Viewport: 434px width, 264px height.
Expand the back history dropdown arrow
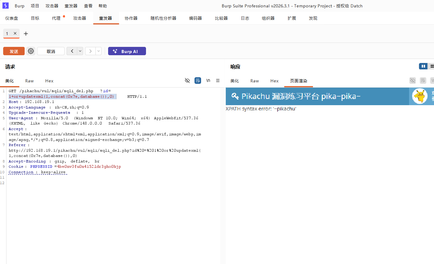point(80,51)
